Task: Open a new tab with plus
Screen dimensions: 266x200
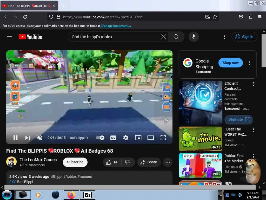Action: pyautogui.click(x=64, y=6)
